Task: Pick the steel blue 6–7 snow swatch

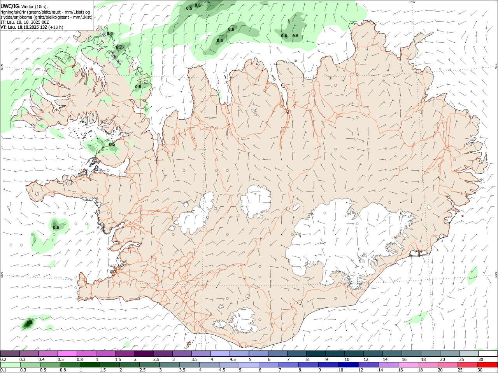Action: click(278, 354)
